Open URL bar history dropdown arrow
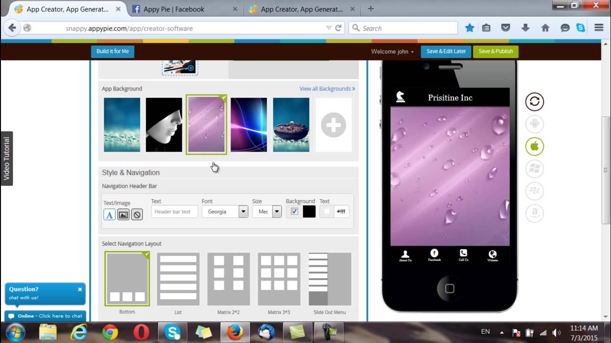611x343 pixels. [x=328, y=28]
